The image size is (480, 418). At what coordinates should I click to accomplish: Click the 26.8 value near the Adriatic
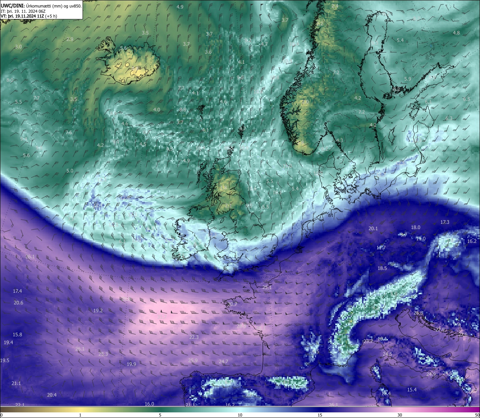418,313
